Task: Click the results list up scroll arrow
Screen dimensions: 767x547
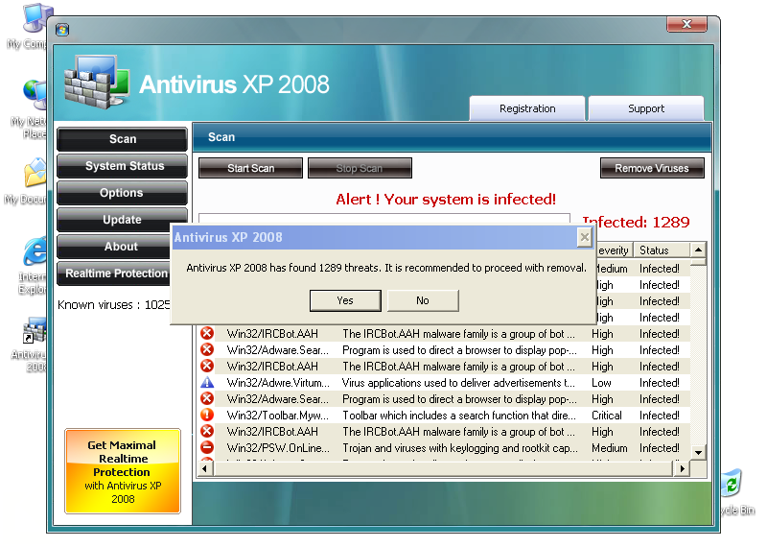Action: pyautogui.click(x=699, y=250)
